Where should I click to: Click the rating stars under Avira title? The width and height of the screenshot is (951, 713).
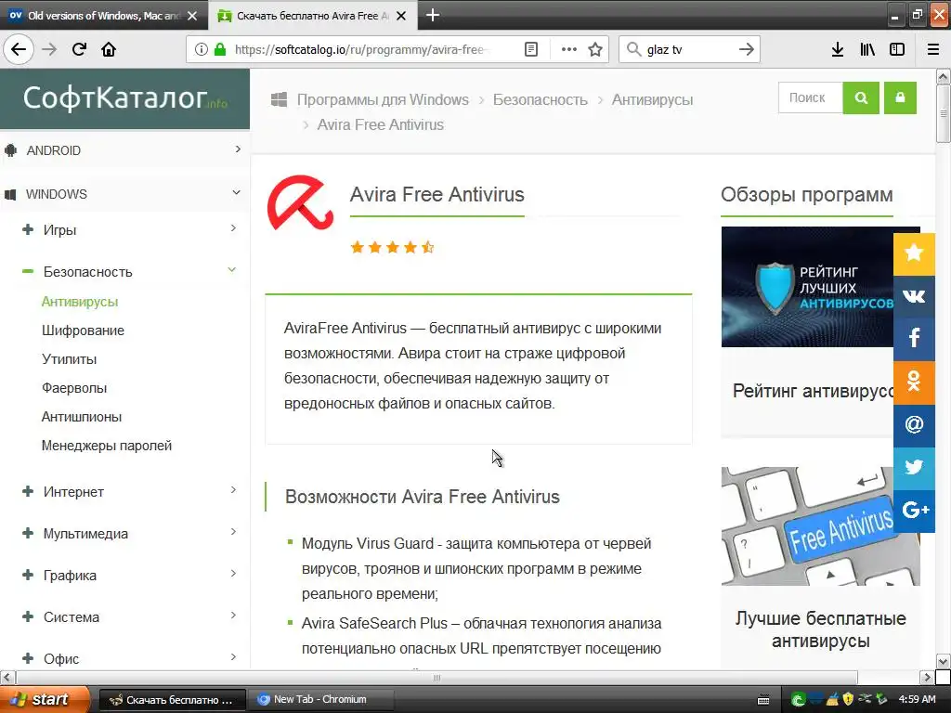(x=393, y=247)
